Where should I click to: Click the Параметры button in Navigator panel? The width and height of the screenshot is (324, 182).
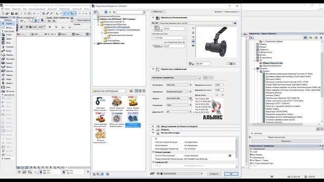pos(286,141)
